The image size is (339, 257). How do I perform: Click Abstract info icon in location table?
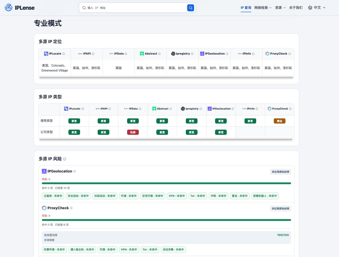pos(159,54)
